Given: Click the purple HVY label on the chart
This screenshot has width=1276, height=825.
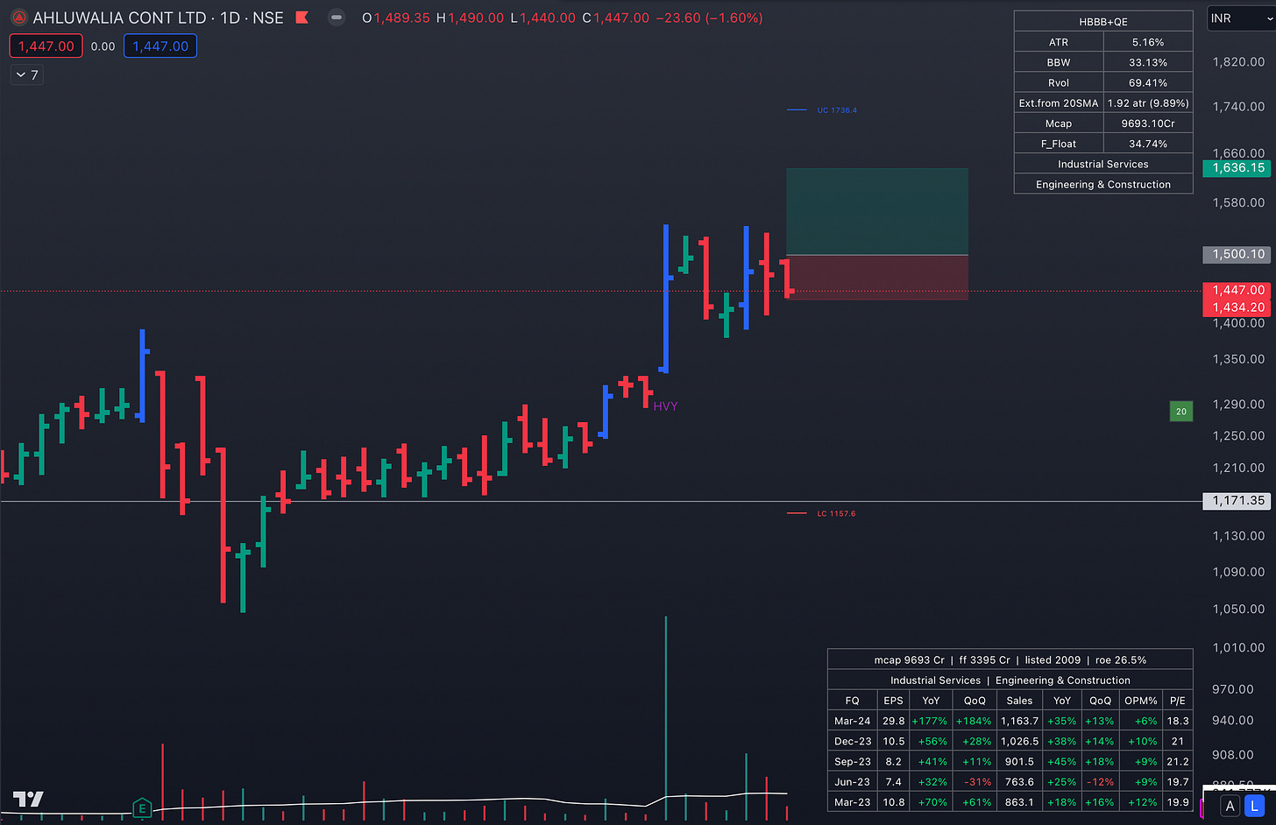Looking at the screenshot, I should 665,406.
